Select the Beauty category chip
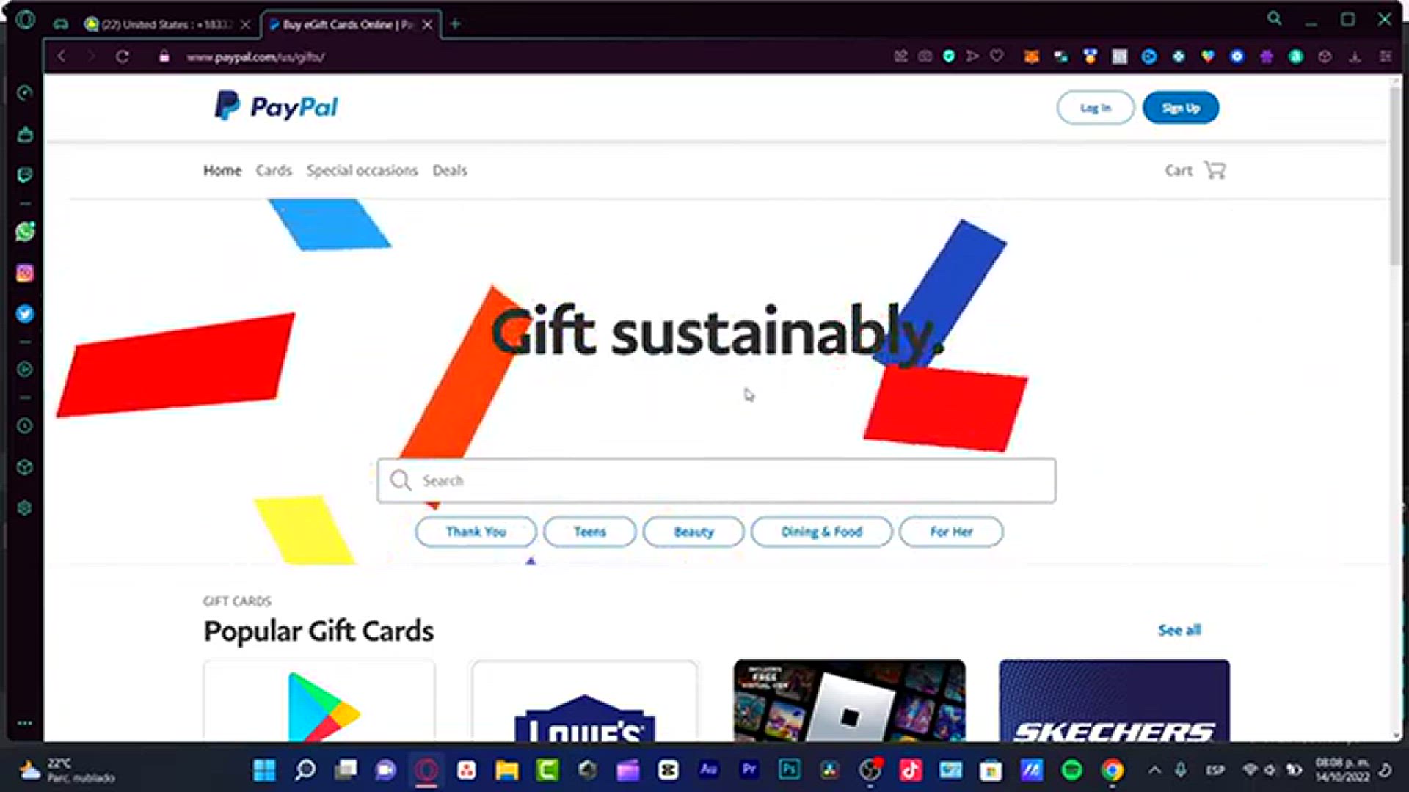Viewport: 1409px width, 792px height. (x=693, y=532)
